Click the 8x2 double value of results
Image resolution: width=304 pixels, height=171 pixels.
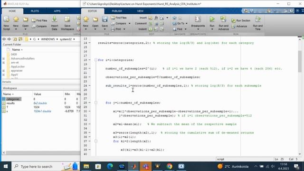tap(40, 103)
